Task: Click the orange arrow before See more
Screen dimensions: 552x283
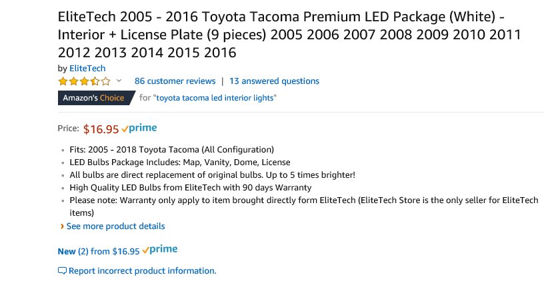Action: click(x=62, y=226)
